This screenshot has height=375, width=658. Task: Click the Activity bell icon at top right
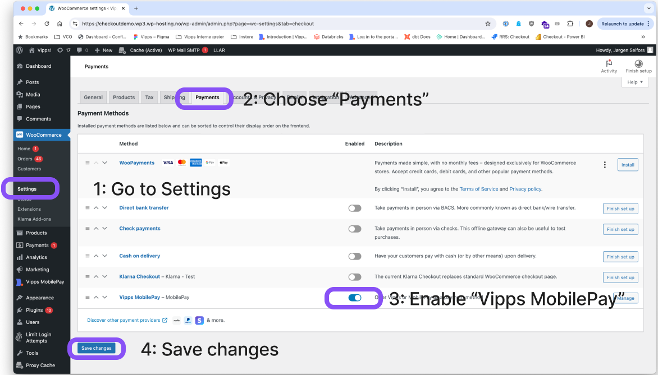(x=609, y=64)
